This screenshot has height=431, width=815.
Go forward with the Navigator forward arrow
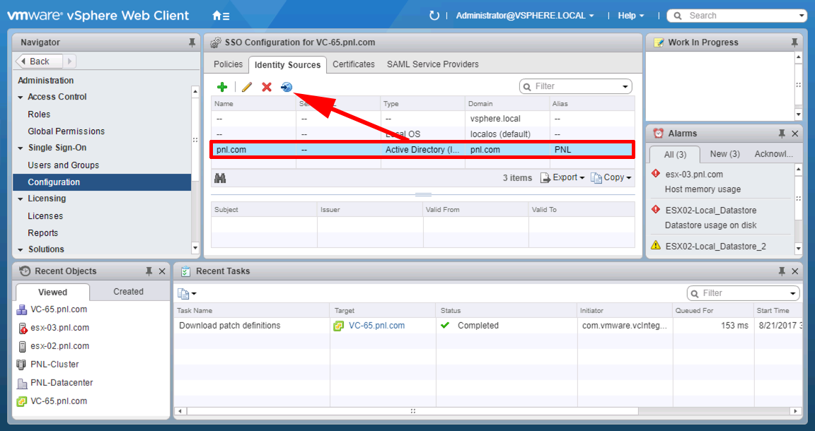pyautogui.click(x=69, y=61)
